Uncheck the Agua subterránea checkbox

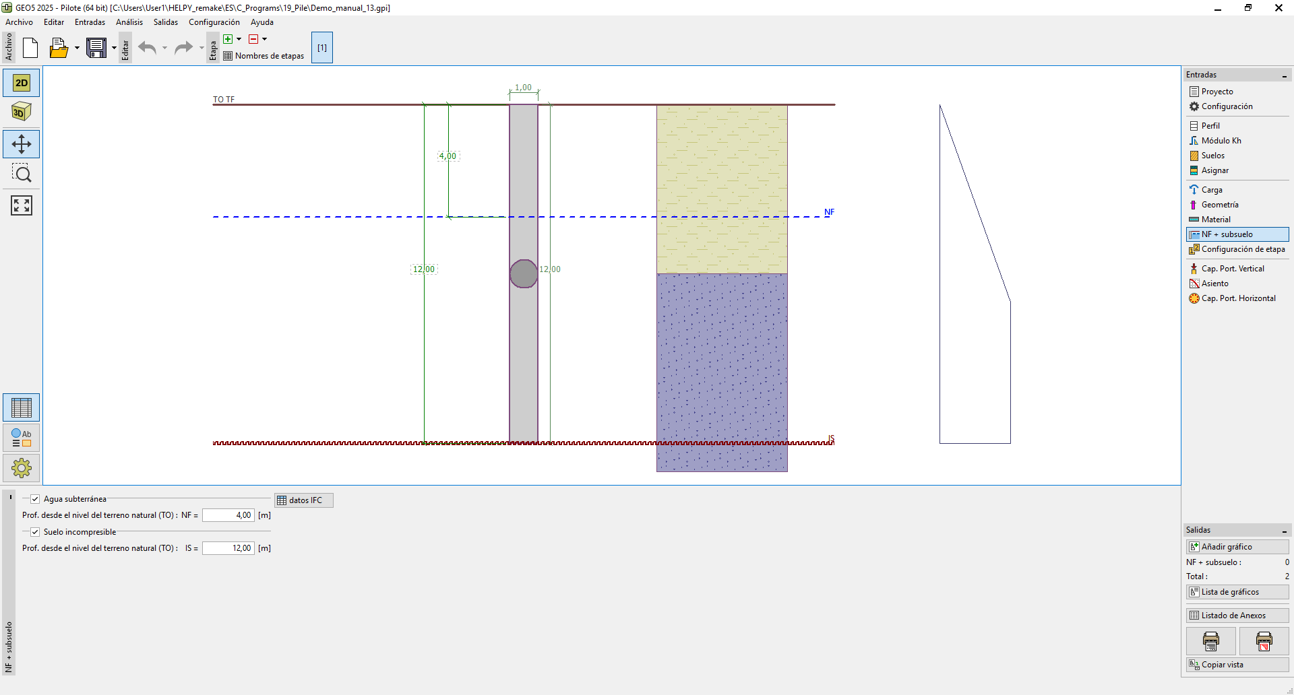(x=35, y=499)
